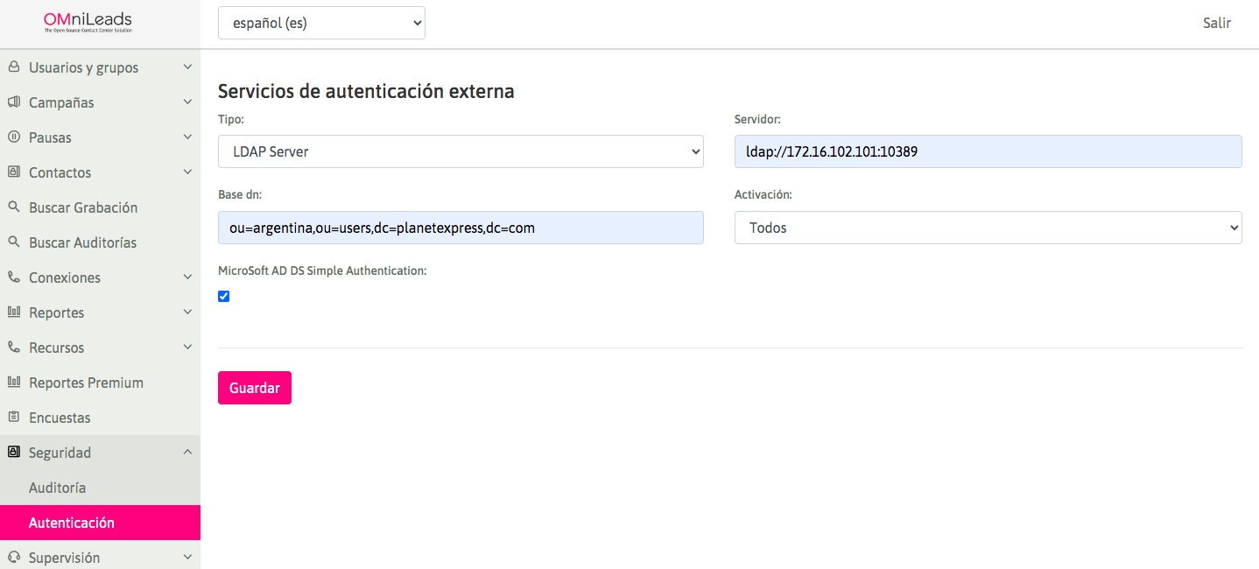The height and width of the screenshot is (569, 1259).
Task: Click the Base dn input field
Action: (x=461, y=228)
